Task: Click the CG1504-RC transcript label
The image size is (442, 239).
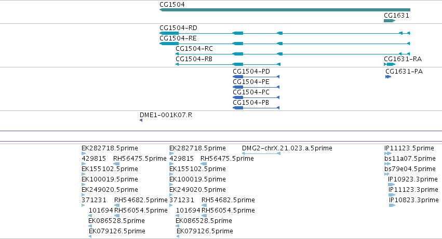Action: [x=194, y=49]
